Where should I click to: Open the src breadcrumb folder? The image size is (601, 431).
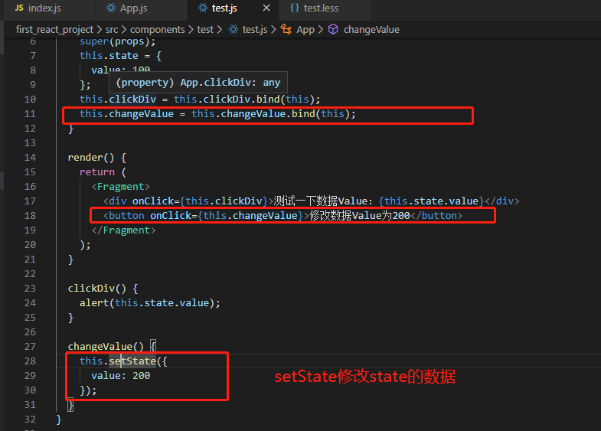tap(112, 30)
